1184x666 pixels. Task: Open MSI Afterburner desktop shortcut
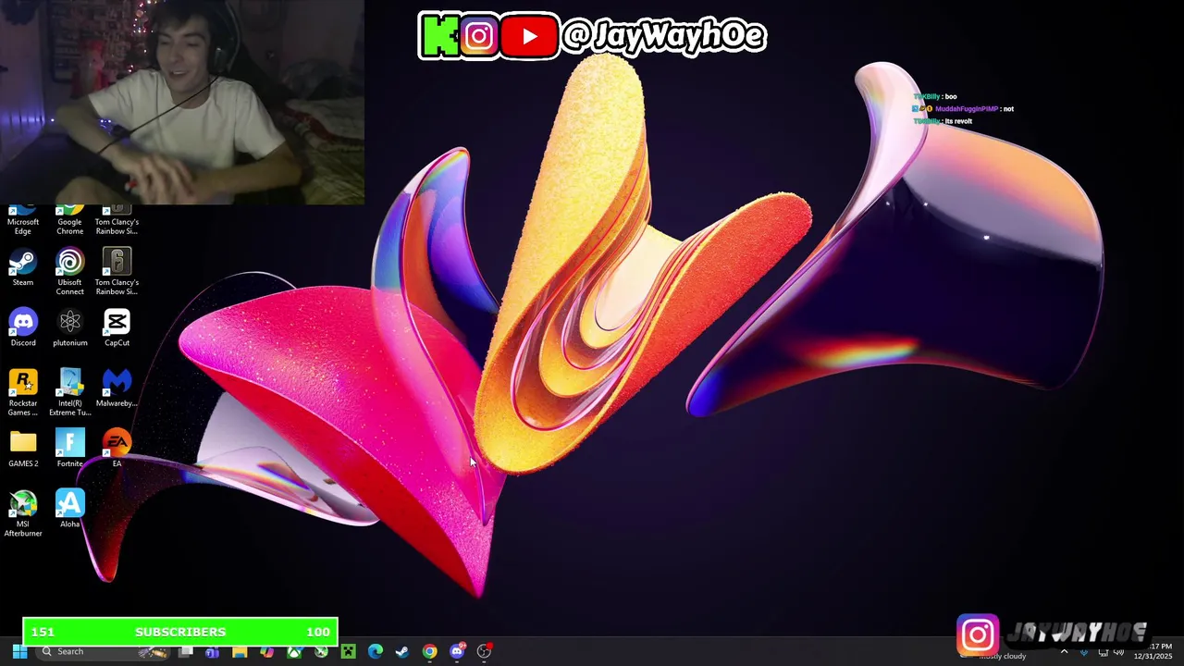pos(23,514)
